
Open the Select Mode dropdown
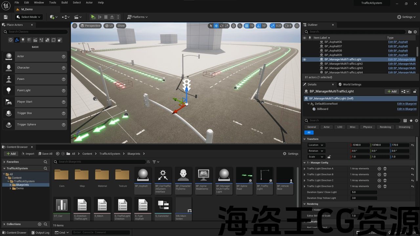[28, 17]
